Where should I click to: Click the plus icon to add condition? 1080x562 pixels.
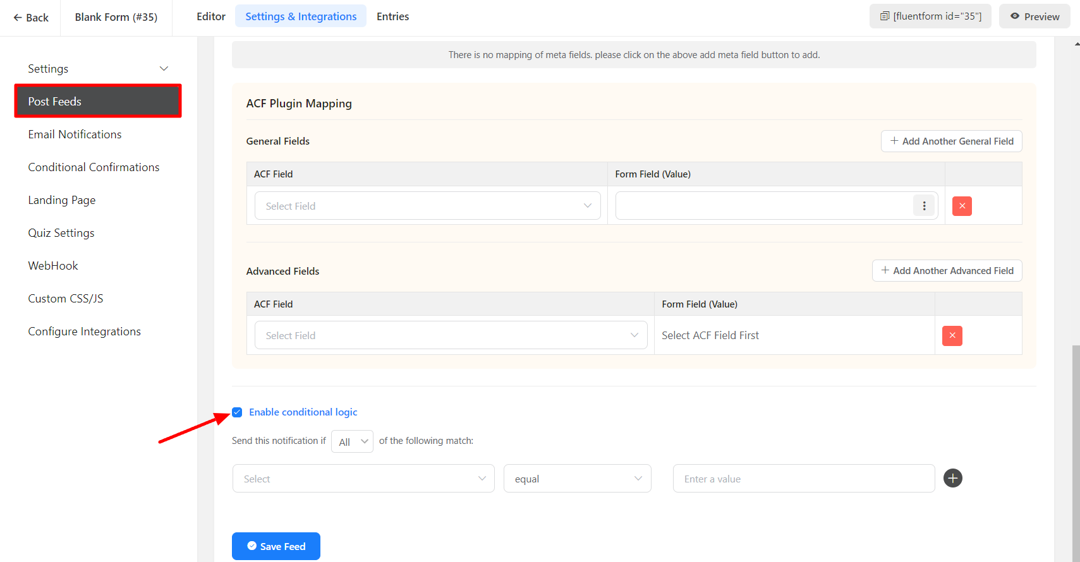[x=952, y=479]
